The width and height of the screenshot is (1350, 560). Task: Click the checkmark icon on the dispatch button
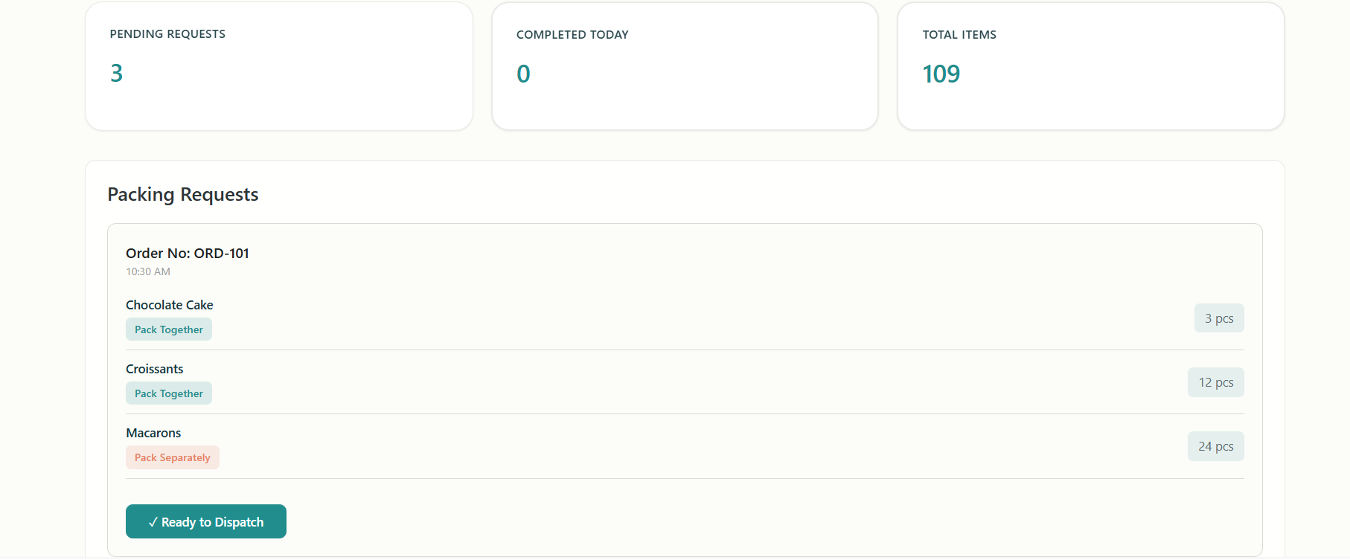point(153,522)
